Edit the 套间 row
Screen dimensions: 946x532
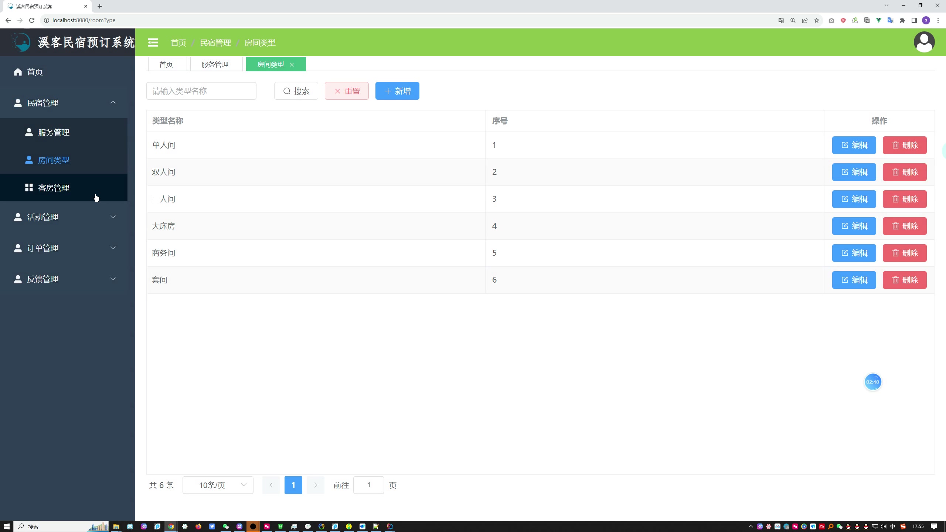(854, 280)
